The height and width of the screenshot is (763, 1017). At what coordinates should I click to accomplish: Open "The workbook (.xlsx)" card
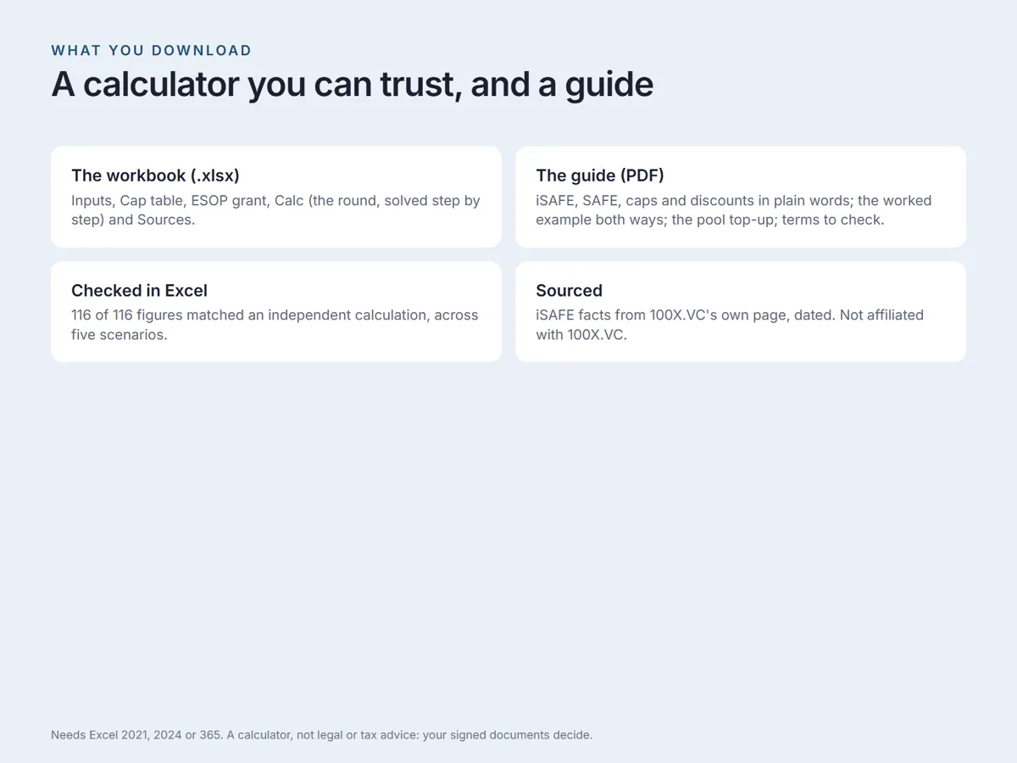[x=276, y=197]
